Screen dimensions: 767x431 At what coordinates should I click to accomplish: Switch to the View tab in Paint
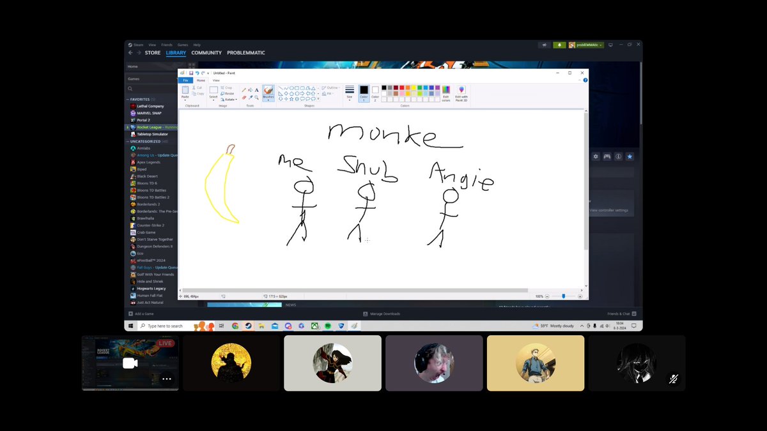(x=215, y=80)
